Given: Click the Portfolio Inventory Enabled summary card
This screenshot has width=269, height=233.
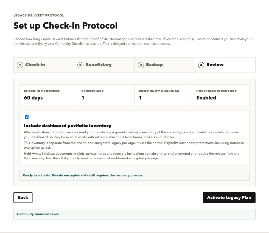Looking at the screenshot, I should click(x=221, y=95).
